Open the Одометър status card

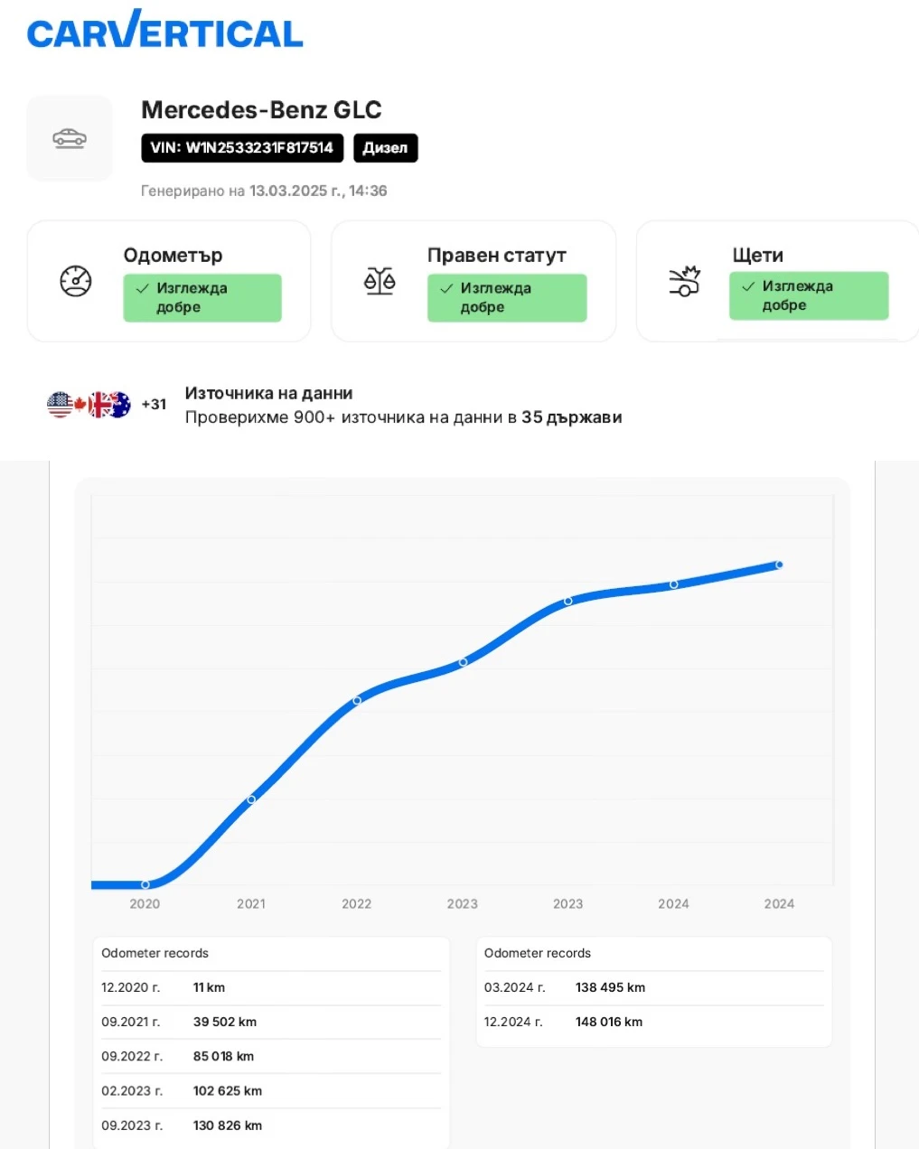point(169,282)
